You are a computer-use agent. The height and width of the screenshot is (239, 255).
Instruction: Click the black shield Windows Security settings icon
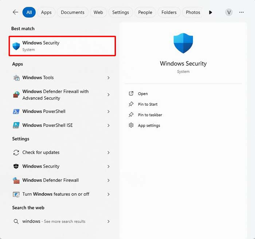16,166
